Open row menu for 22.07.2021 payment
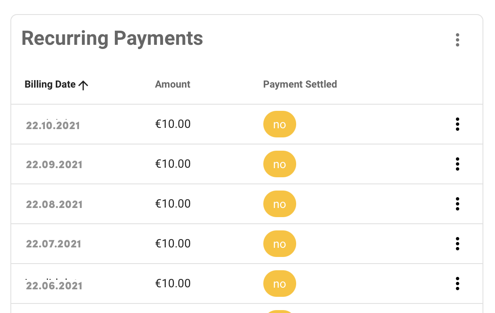 457,244
